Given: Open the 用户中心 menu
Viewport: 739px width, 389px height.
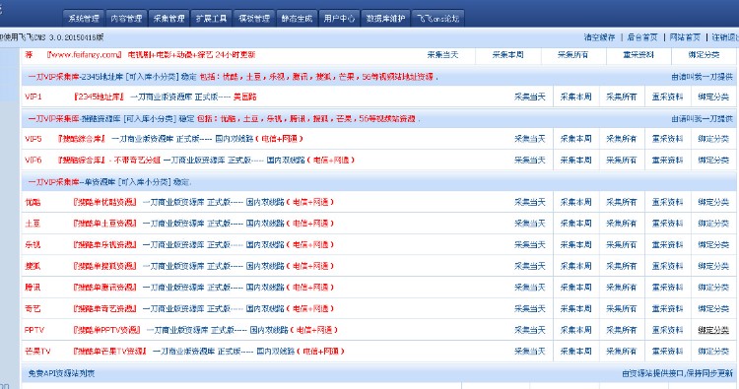Looking at the screenshot, I should [339, 19].
